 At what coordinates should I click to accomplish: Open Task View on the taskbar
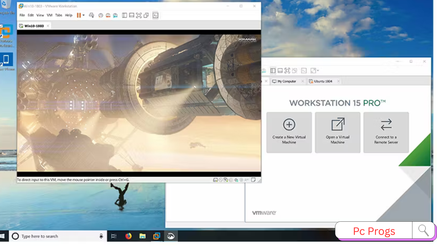114,236
